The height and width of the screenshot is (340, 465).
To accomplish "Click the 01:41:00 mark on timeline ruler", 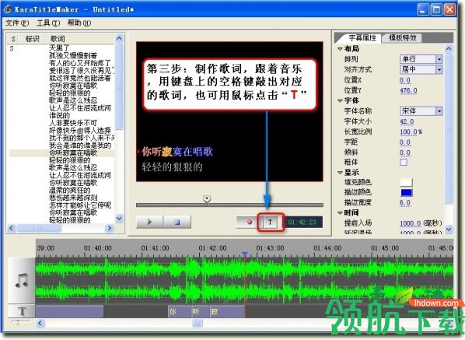I will click(x=155, y=248).
